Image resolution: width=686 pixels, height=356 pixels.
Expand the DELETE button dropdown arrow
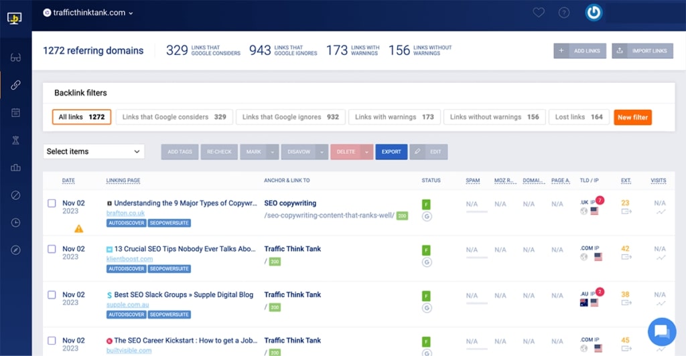(366, 152)
